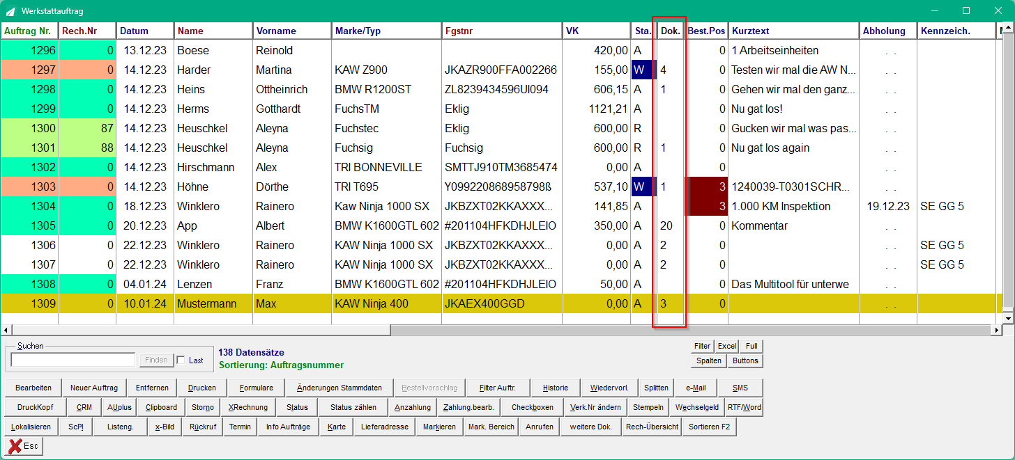Click the Drucken button
This screenshot has height=460, width=1015.
point(202,388)
